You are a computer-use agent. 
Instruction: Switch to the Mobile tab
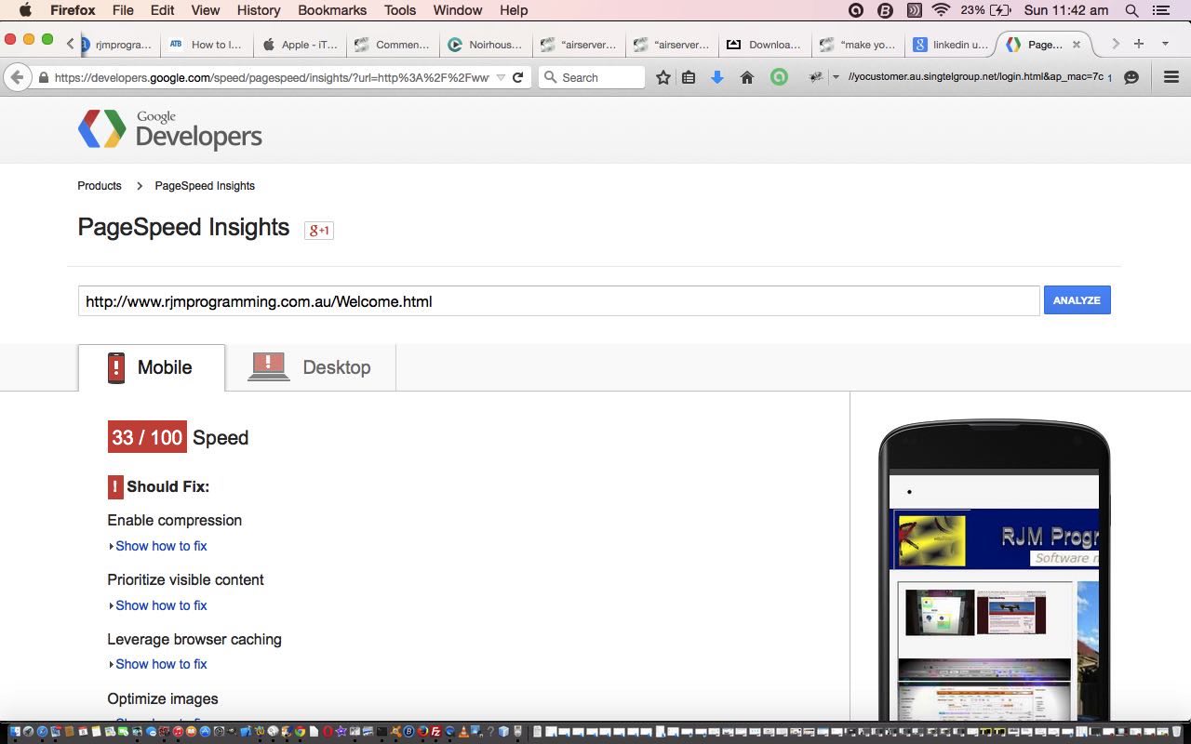click(x=151, y=367)
